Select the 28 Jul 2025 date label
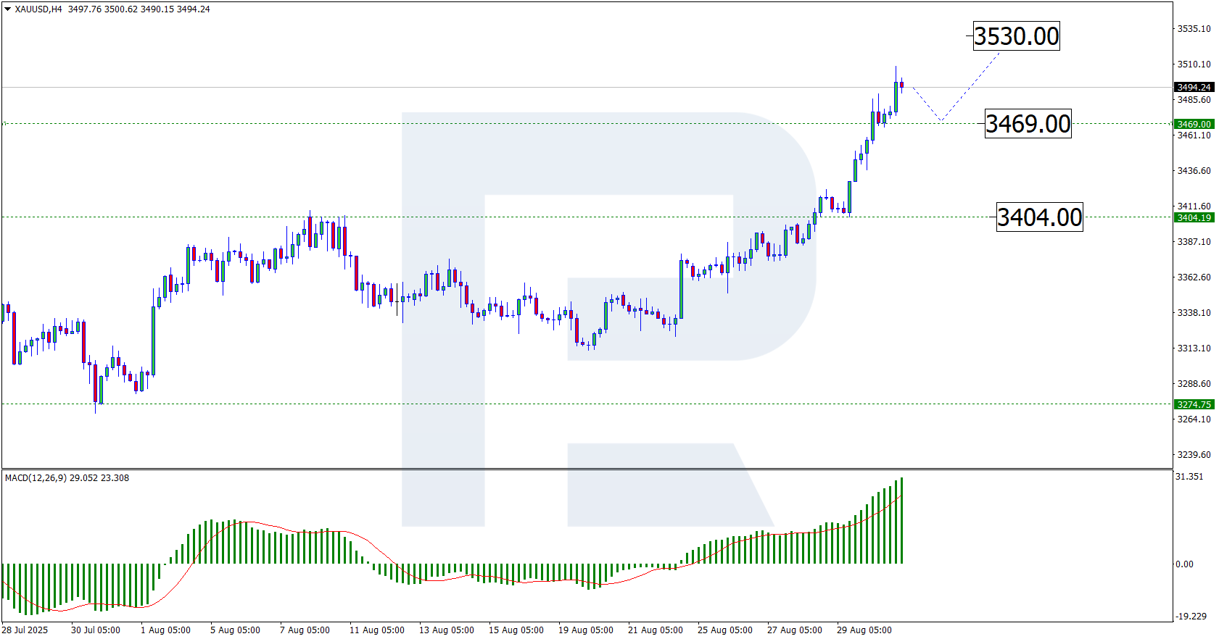The height and width of the screenshot is (639, 1219). (x=25, y=630)
